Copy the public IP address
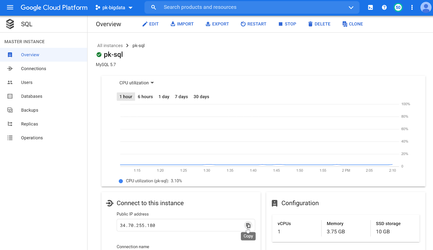This screenshot has width=433, height=250. pos(248,225)
